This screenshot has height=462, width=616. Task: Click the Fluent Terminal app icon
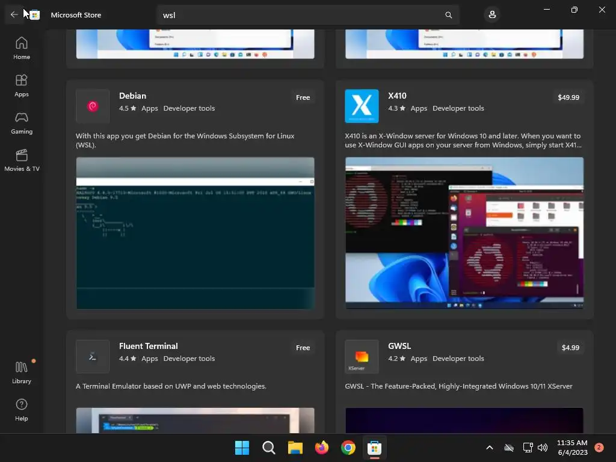click(x=93, y=356)
